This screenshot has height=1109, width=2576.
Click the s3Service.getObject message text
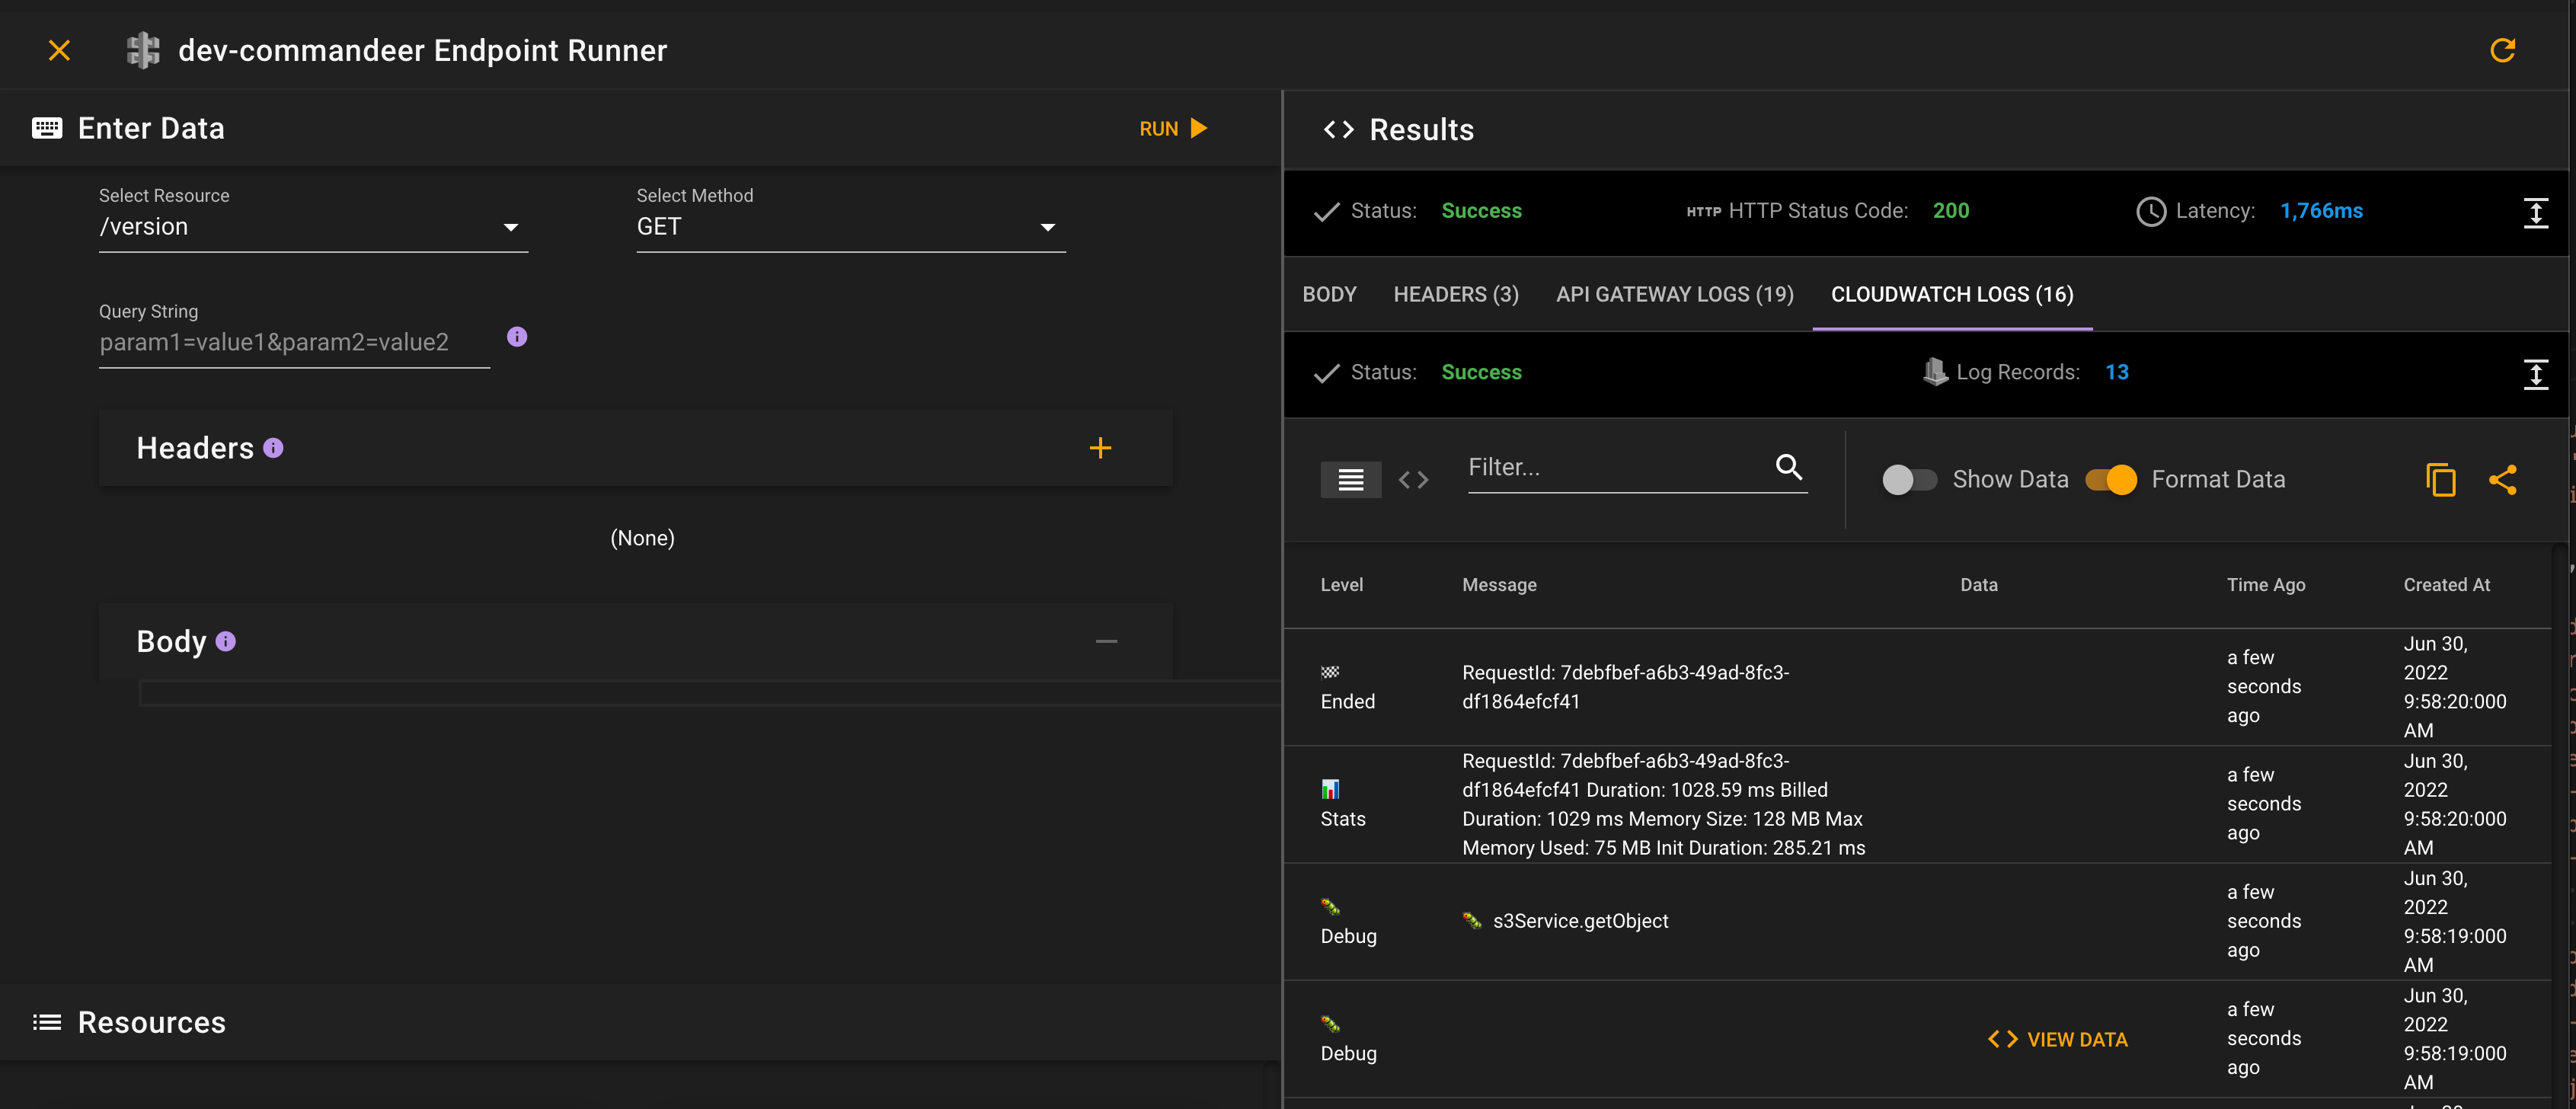(x=1580, y=921)
